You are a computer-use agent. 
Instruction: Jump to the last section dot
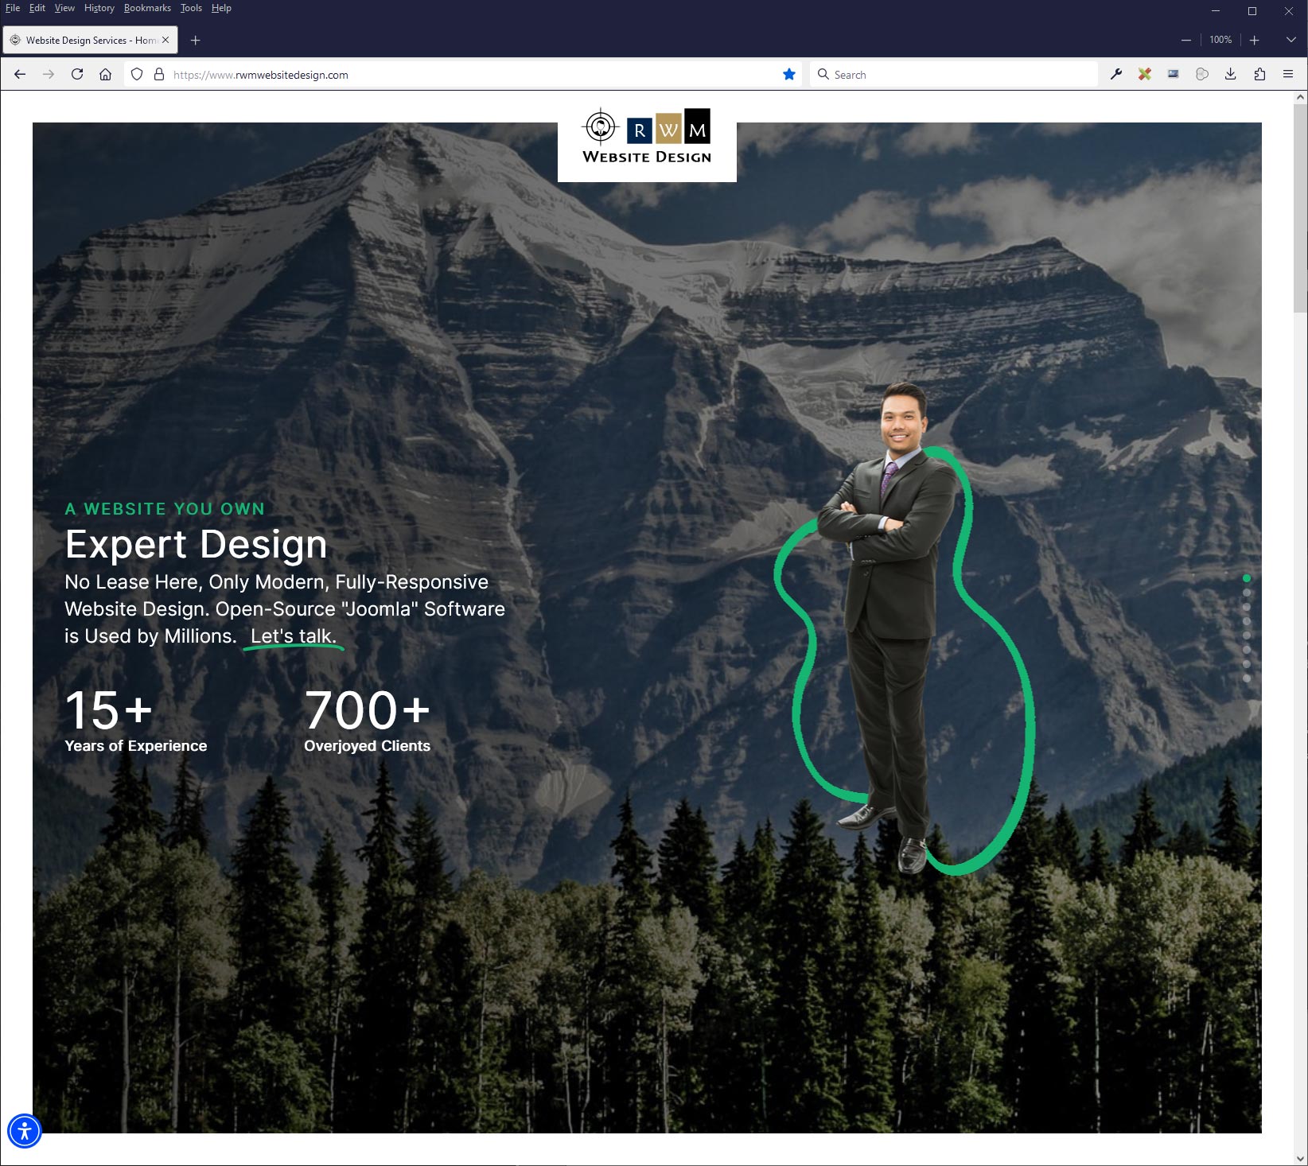1247,678
